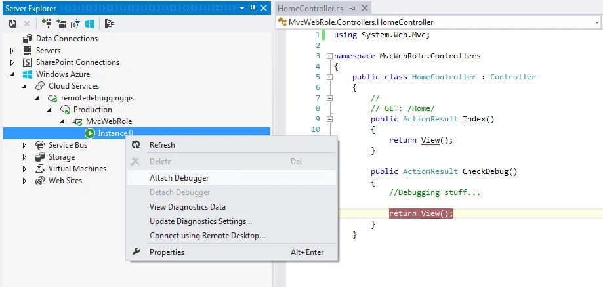Click the ActionResult type before Index()
The height and width of the screenshot is (287, 603).
[x=430, y=119]
